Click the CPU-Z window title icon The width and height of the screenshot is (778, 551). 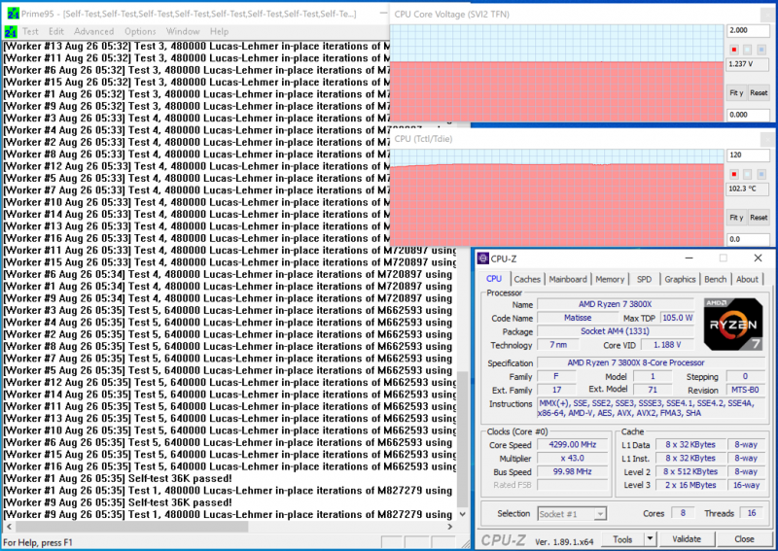[x=482, y=258]
